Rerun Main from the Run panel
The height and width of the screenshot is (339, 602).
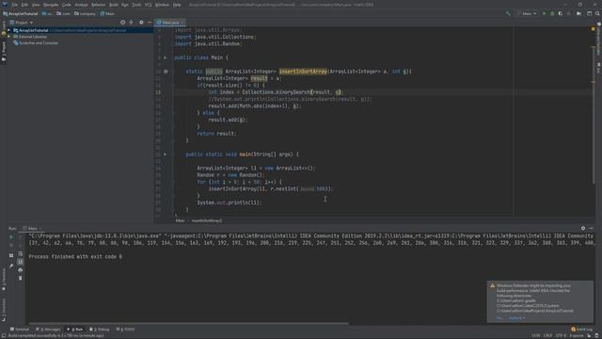click(x=11, y=237)
